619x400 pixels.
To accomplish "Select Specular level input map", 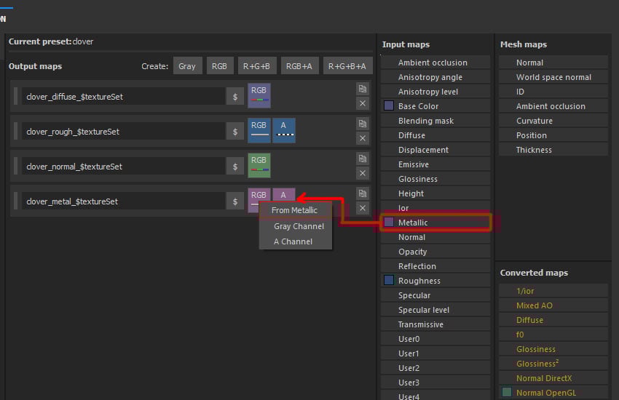I will click(435, 310).
